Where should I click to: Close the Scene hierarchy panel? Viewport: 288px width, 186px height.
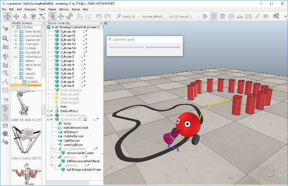(101, 23)
